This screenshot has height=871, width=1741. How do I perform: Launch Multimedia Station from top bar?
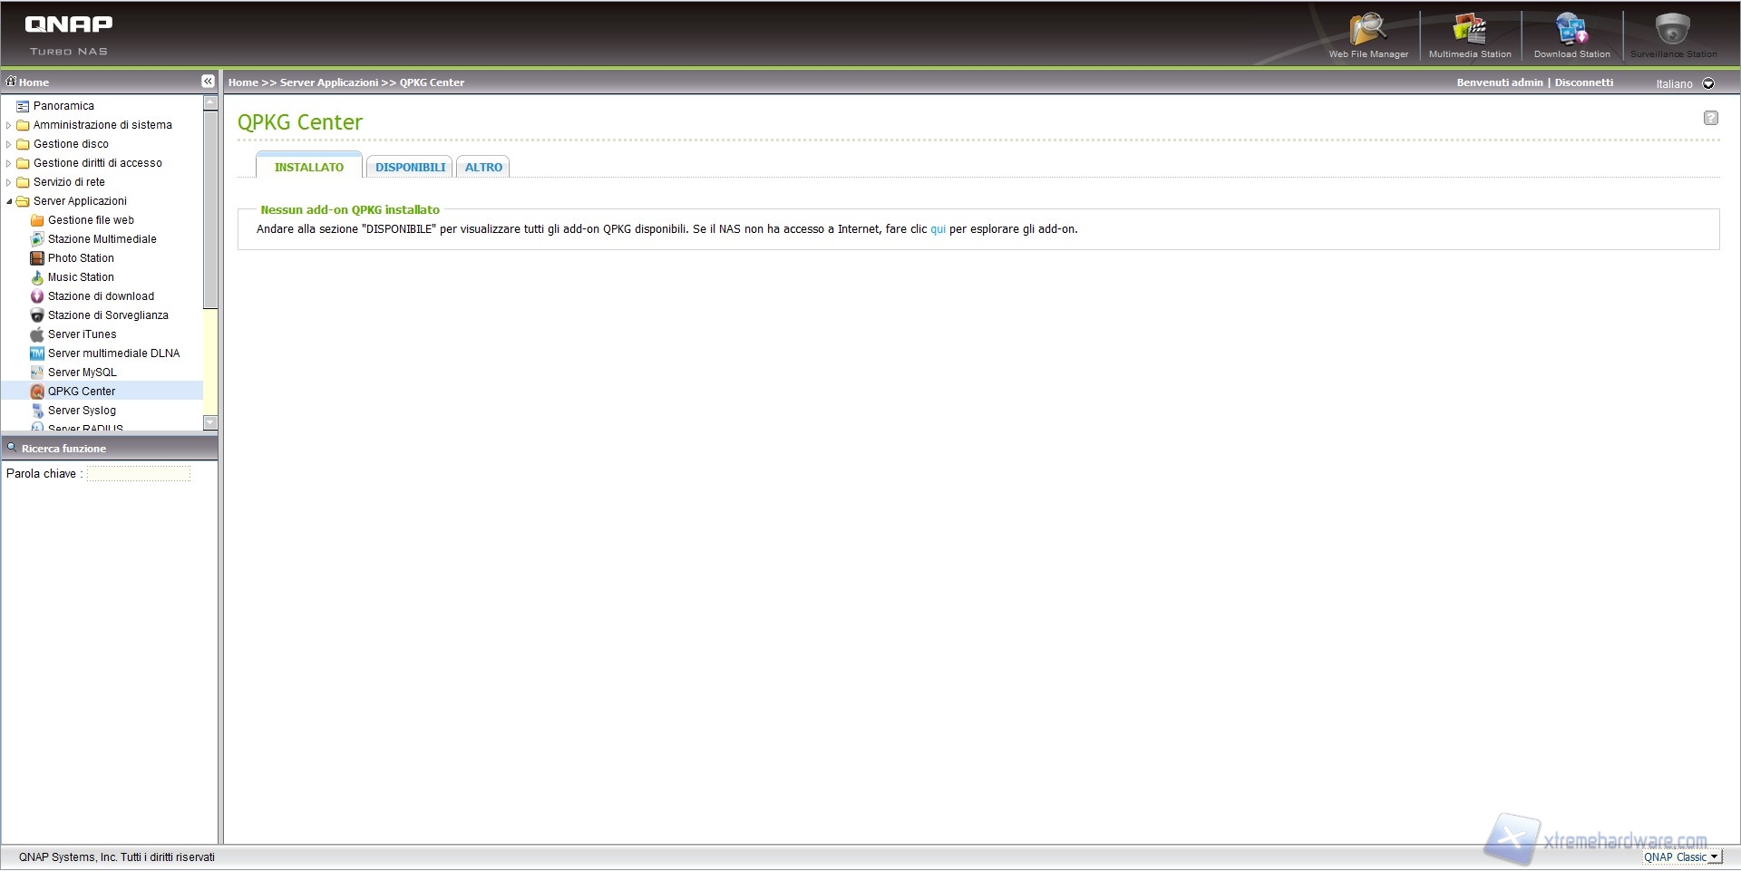[x=1469, y=32]
